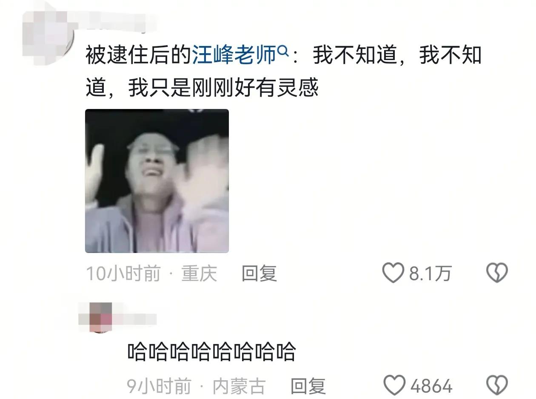Like the 哈哈哈 reply with heart icon

click(x=394, y=385)
